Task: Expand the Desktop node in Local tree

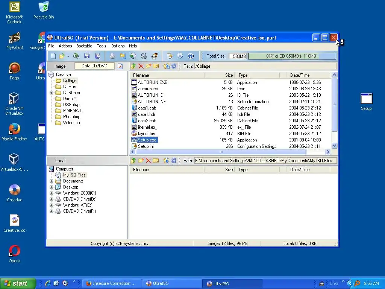Action: click(x=51, y=187)
